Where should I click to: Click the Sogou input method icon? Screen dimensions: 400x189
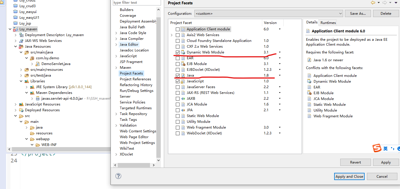tap(377, 149)
